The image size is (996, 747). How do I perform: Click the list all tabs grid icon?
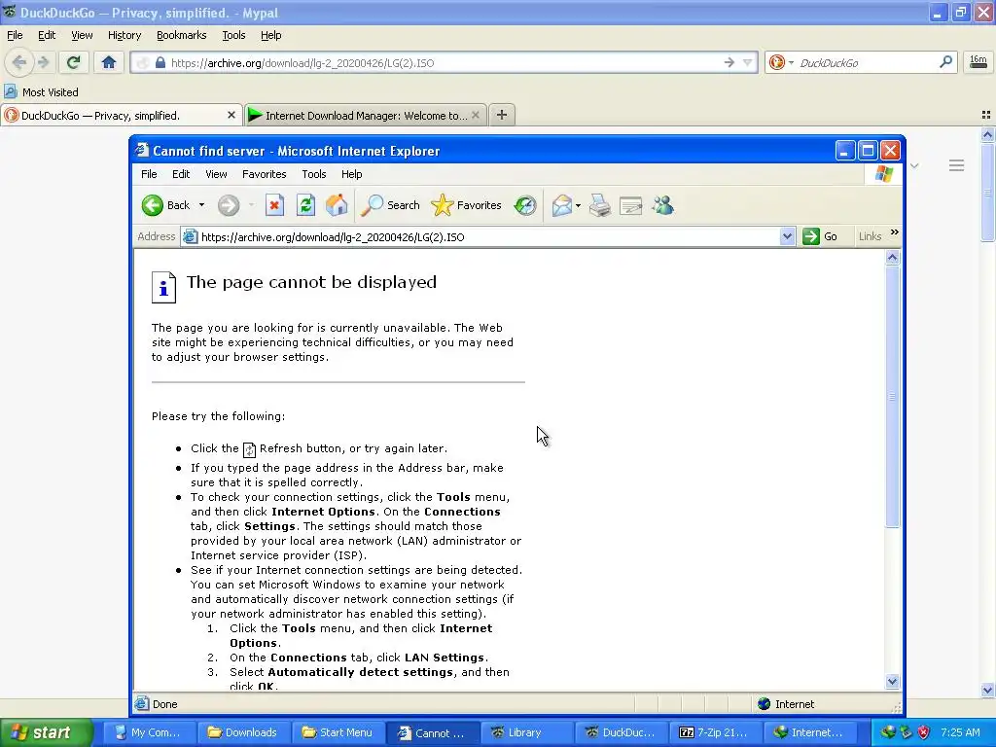(x=986, y=115)
